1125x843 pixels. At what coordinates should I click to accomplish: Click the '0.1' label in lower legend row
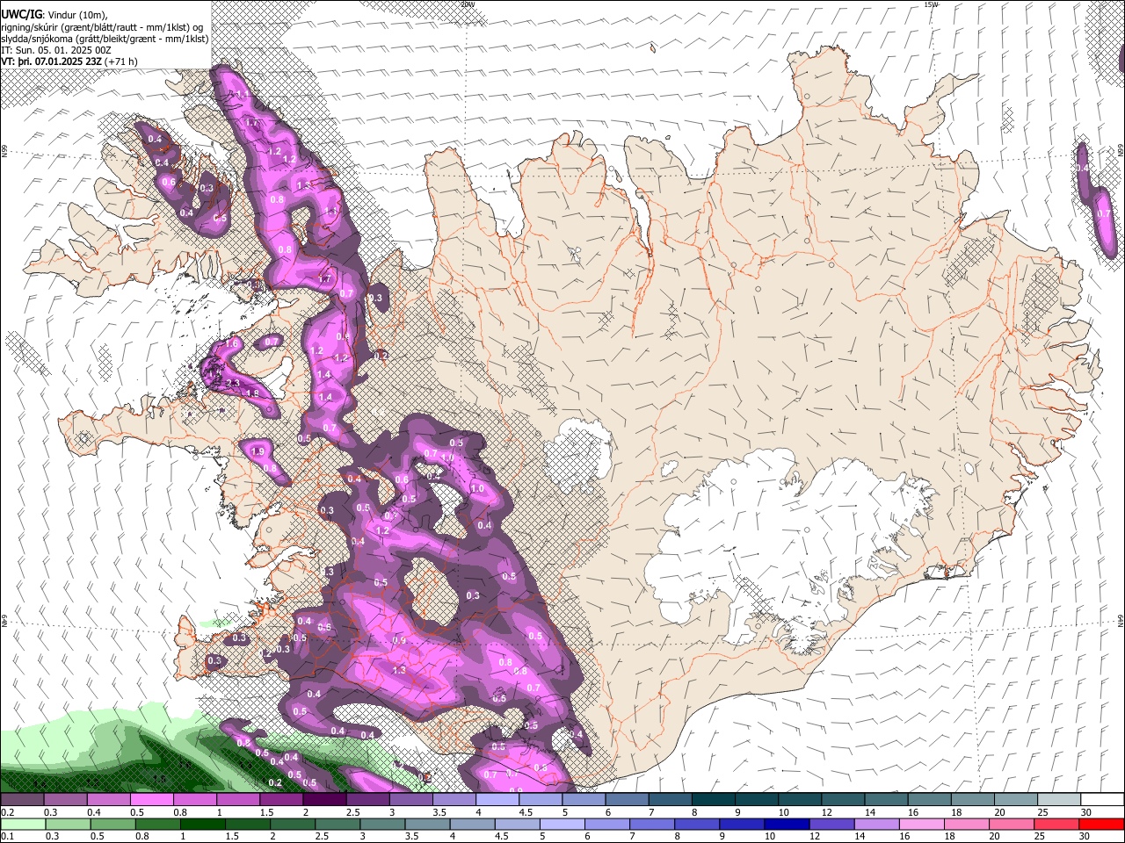(x=7, y=835)
